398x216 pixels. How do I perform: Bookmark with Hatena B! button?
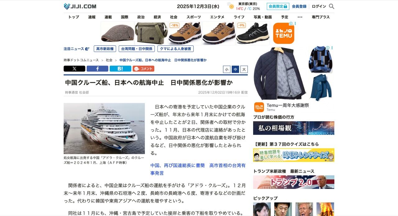pyautogui.click(x=120, y=69)
